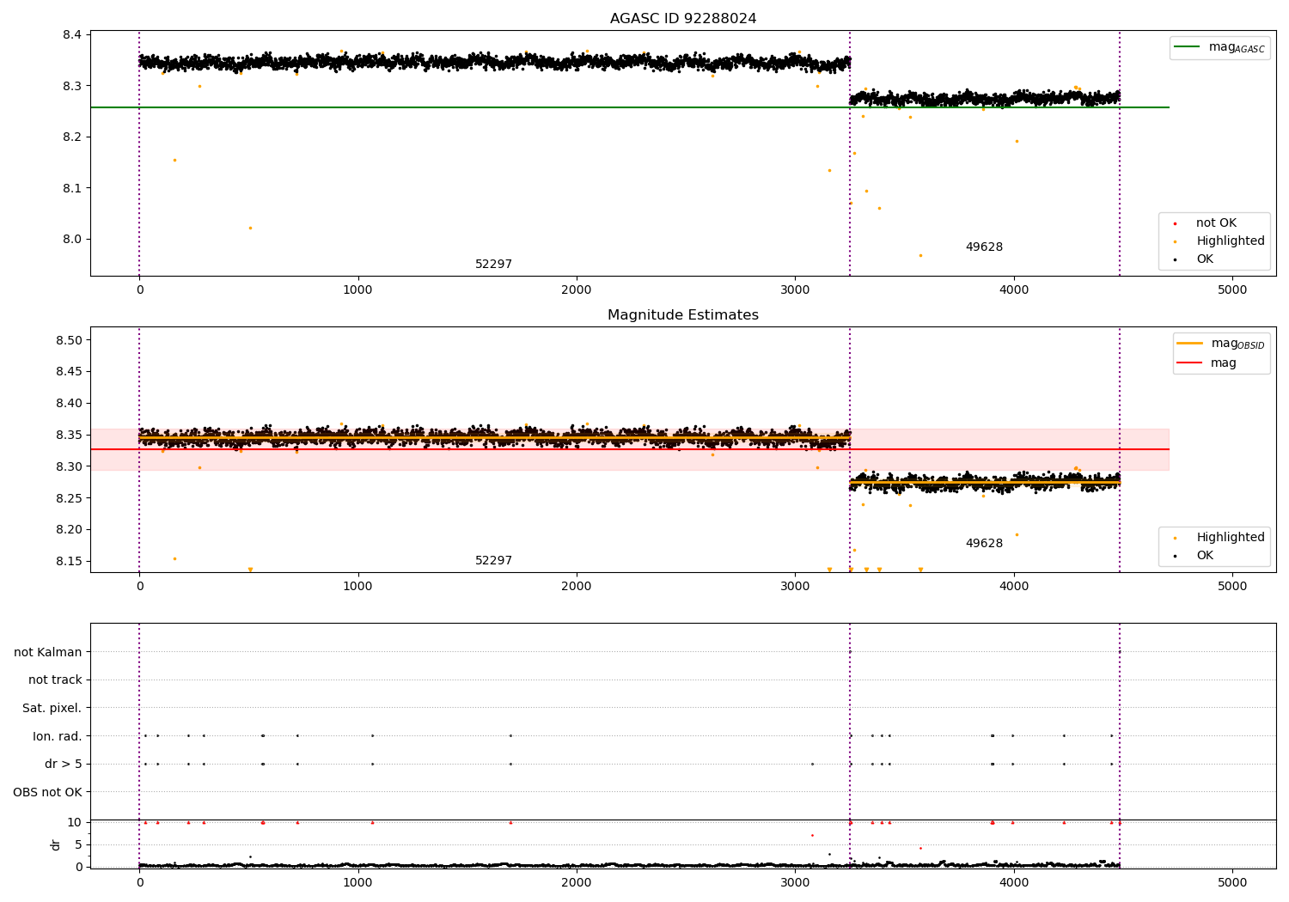
Task: Click x-axis tick '2000' under the top plot
Action: click(x=577, y=290)
